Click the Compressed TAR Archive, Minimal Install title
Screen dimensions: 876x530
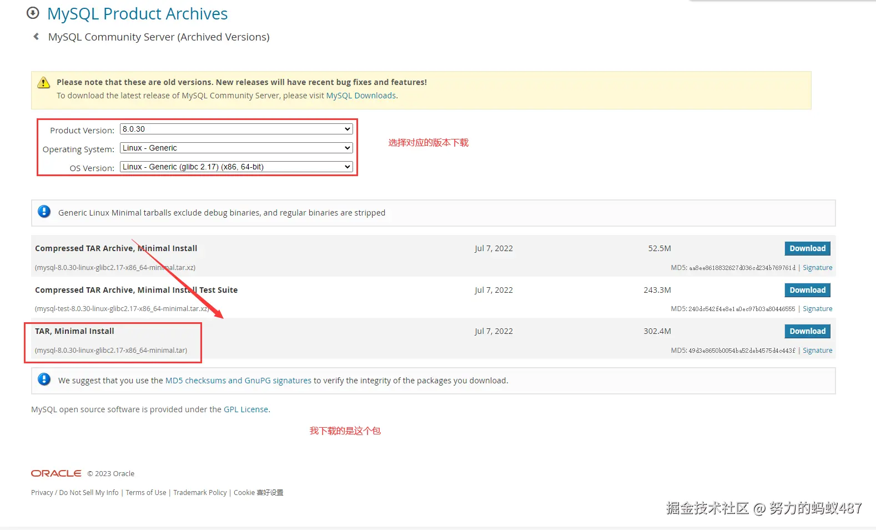(x=116, y=248)
